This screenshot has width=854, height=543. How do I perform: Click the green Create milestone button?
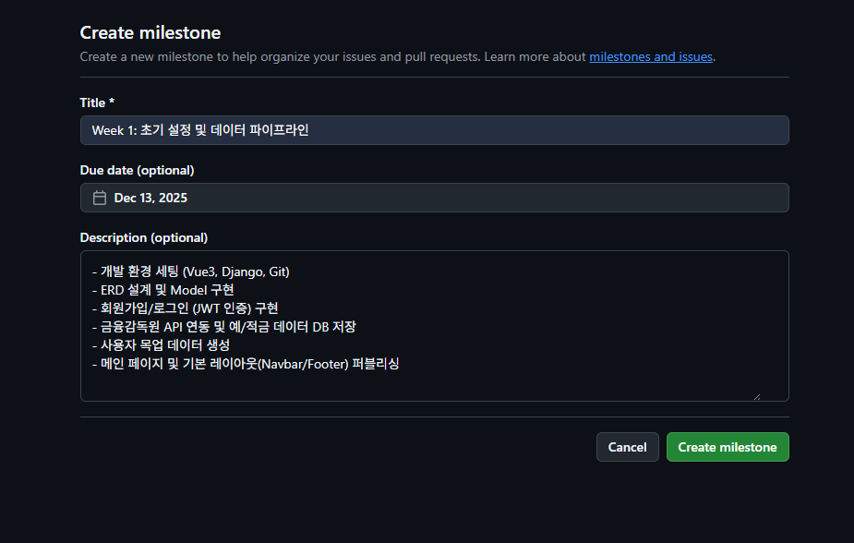pos(728,447)
